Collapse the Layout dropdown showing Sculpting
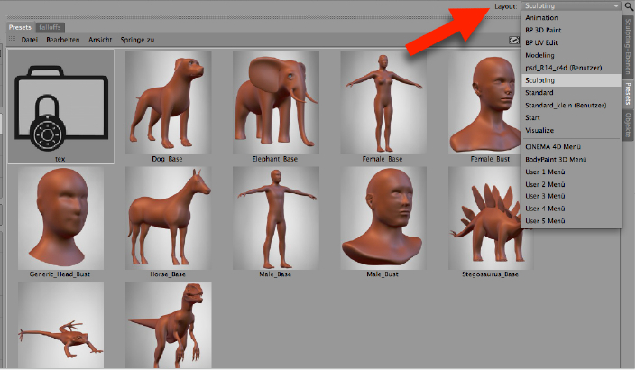 [x=572, y=6]
